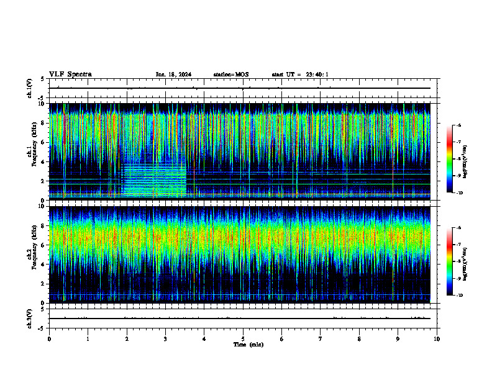Click the 'ch.1(V)' waveform axis label

(x=29, y=88)
